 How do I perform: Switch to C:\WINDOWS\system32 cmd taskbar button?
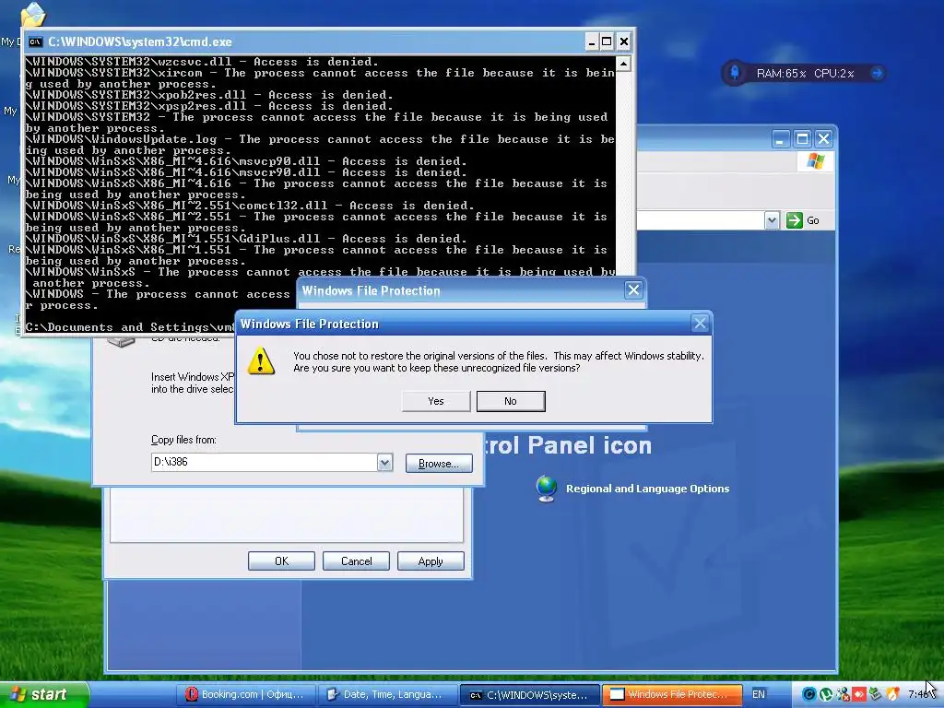530,695
